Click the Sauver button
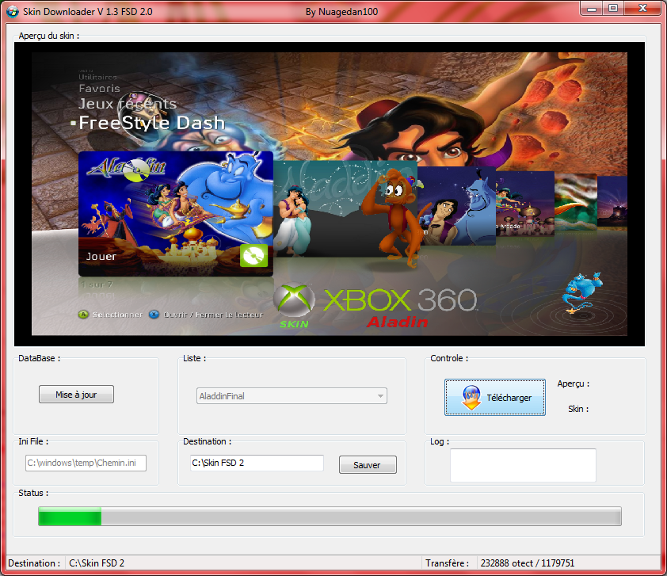The width and height of the screenshot is (667, 576). tap(368, 465)
